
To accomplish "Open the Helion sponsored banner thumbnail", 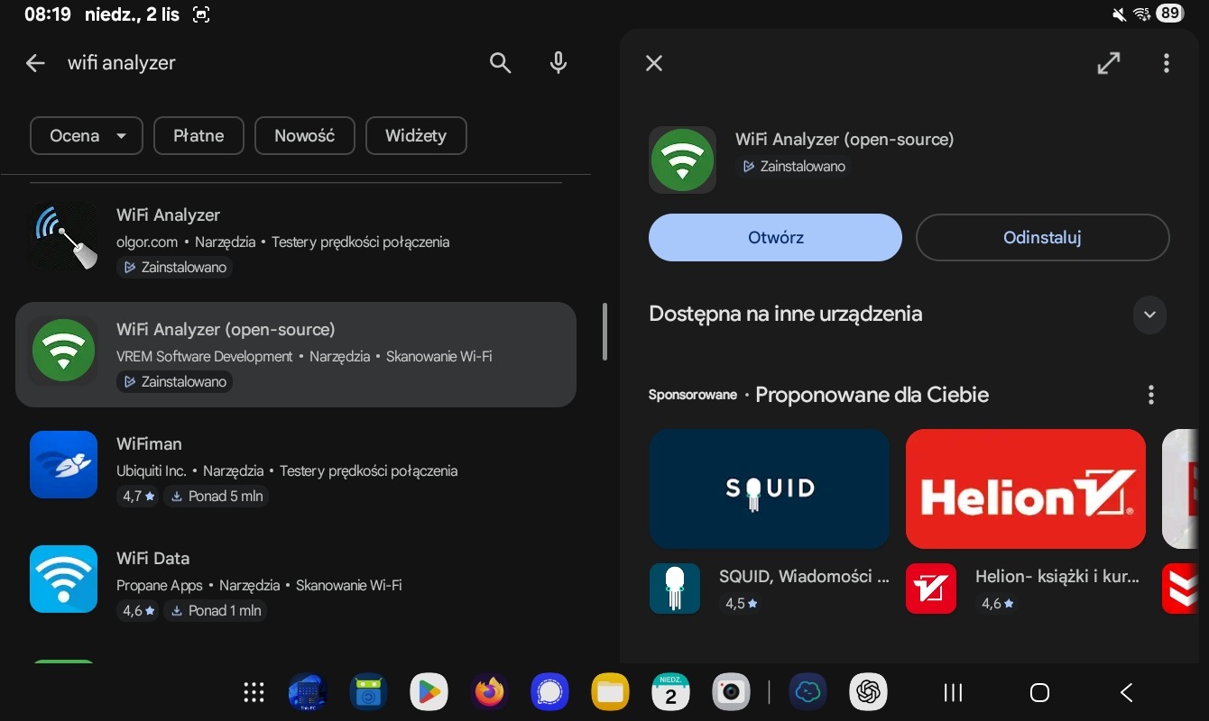I will pyautogui.click(x=1025, y=488).
